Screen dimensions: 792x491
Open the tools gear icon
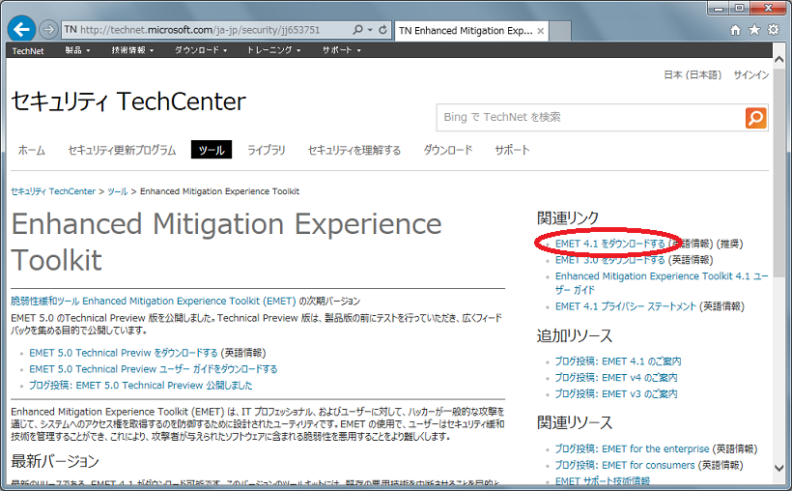point(773,30)
